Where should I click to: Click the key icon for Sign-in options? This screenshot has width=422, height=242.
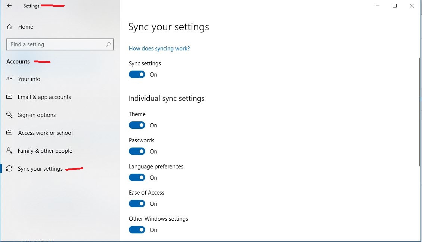[9, 115]
